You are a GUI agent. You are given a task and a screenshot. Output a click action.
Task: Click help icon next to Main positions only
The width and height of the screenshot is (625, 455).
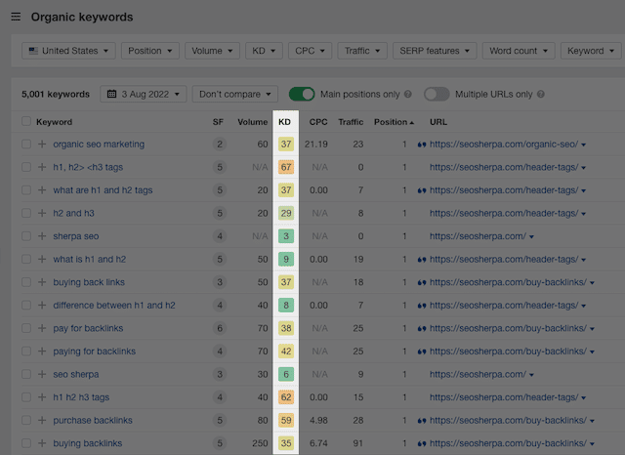tap(408, 94)
